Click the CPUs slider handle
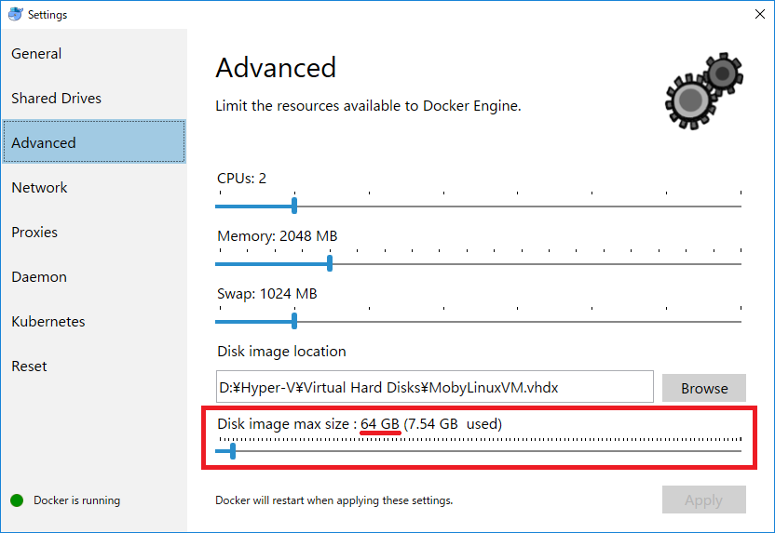775x533 pixels. tap(294, 206)
